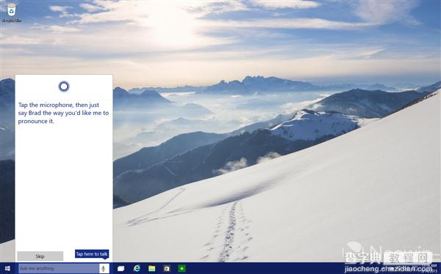Click the Cortana pronunciation instruction text
Viewport: 441px width, 274px height.
click(x=63, y=113)
